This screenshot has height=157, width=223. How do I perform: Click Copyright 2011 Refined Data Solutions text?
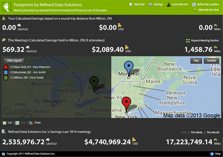tap(31, 154)
